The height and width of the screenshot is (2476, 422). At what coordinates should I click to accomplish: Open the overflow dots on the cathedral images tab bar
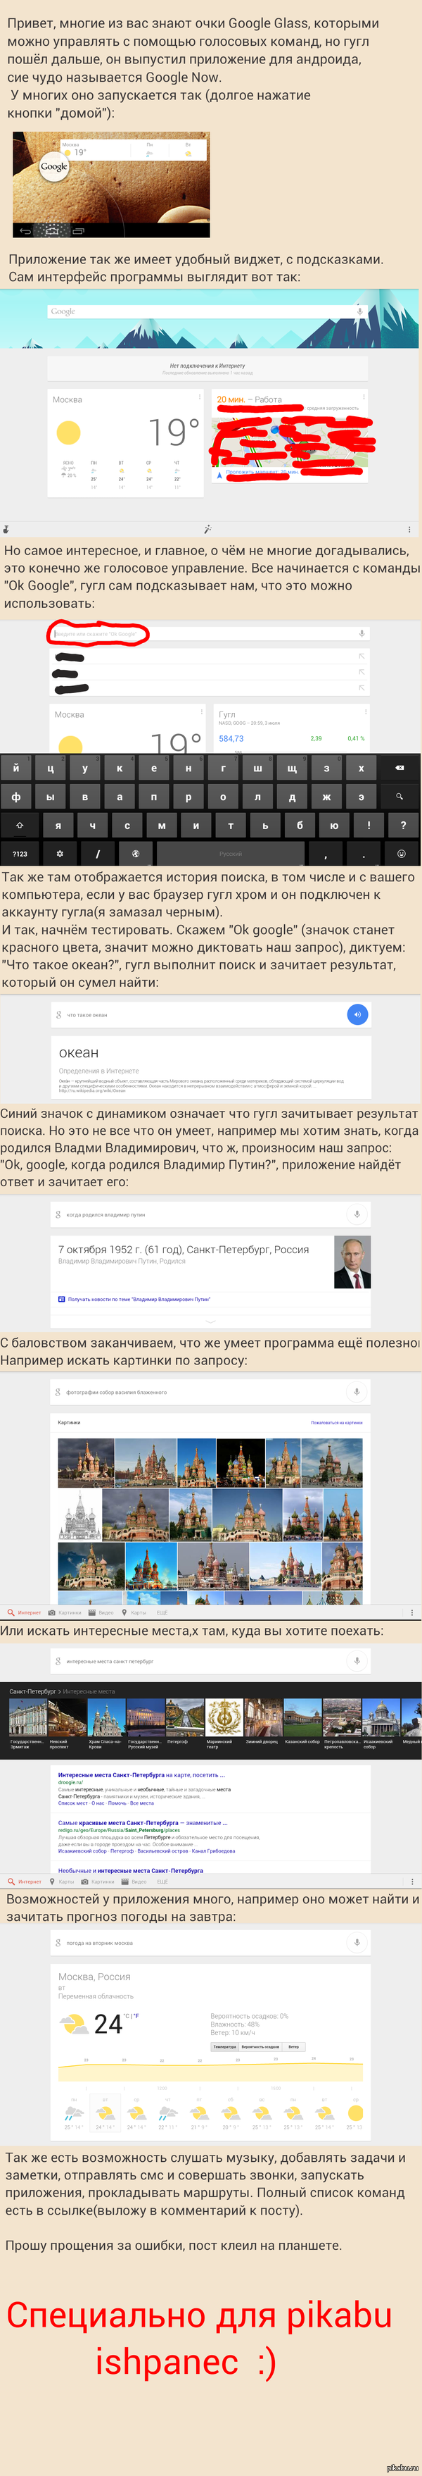coord(411,1613)
